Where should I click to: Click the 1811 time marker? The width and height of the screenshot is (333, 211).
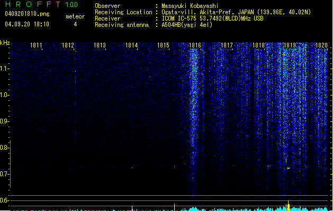[36, 45]
